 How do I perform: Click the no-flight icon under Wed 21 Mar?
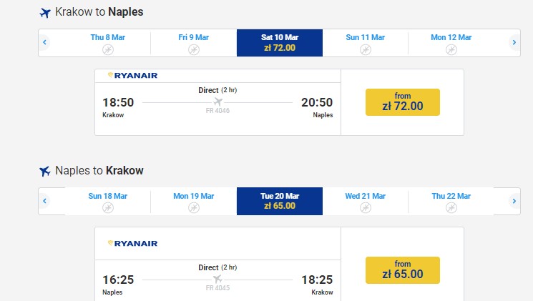(366, 208)
